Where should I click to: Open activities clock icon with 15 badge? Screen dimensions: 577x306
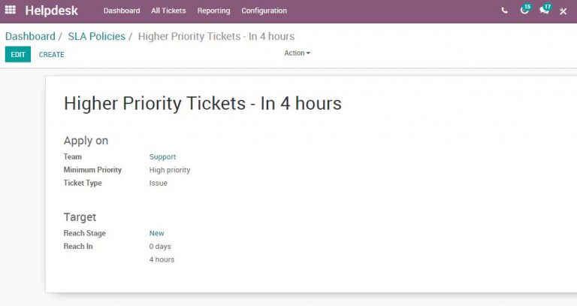[524, 11]
